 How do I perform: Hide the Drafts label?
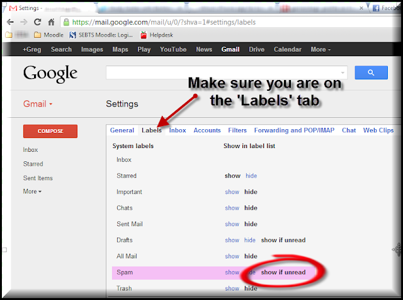[250, 240]
